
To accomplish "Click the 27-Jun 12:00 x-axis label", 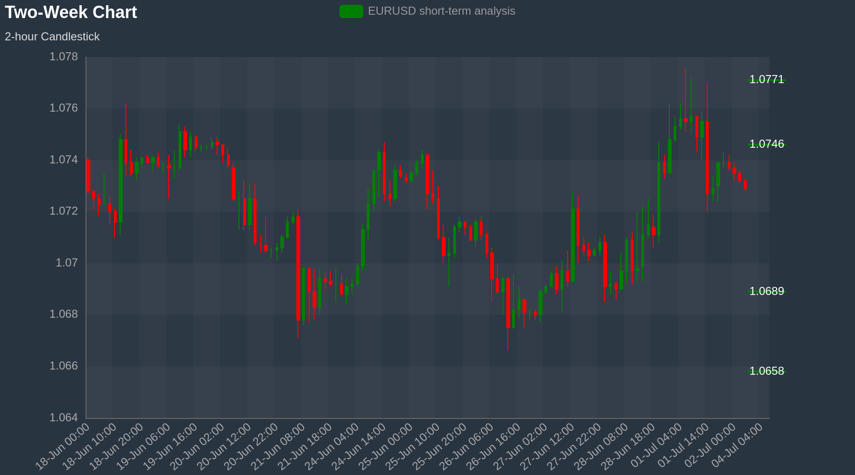I will [547, 447].
